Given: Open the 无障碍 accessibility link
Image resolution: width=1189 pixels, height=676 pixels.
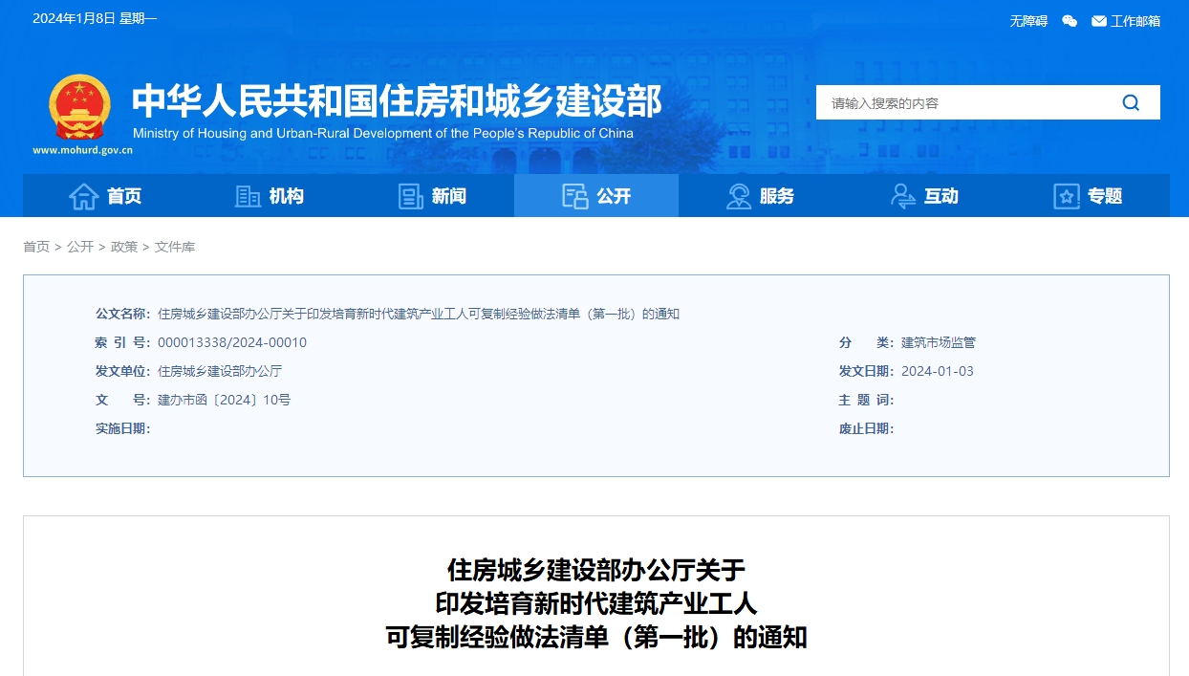Looking at the screenshot, I should (x=1027, y=19).
